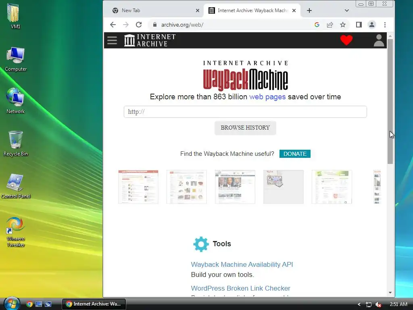Click Switch between windows quick launch icon
413x310 pixels.
coord(48,304)
